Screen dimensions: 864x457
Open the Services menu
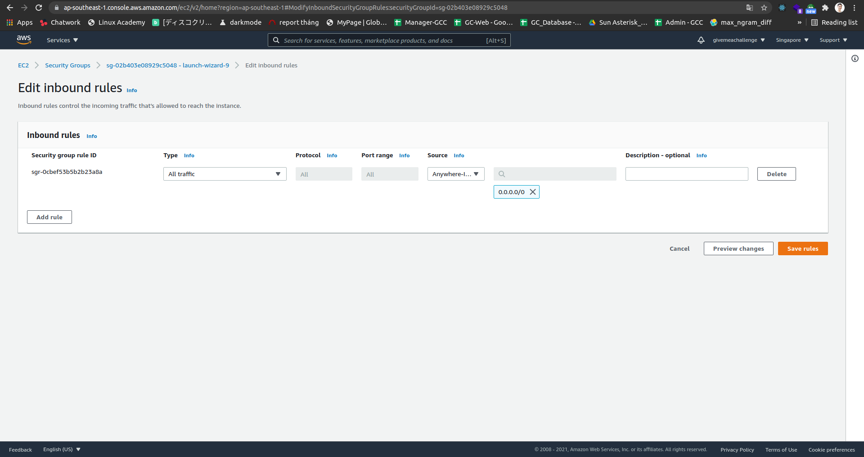click(62, 40)
